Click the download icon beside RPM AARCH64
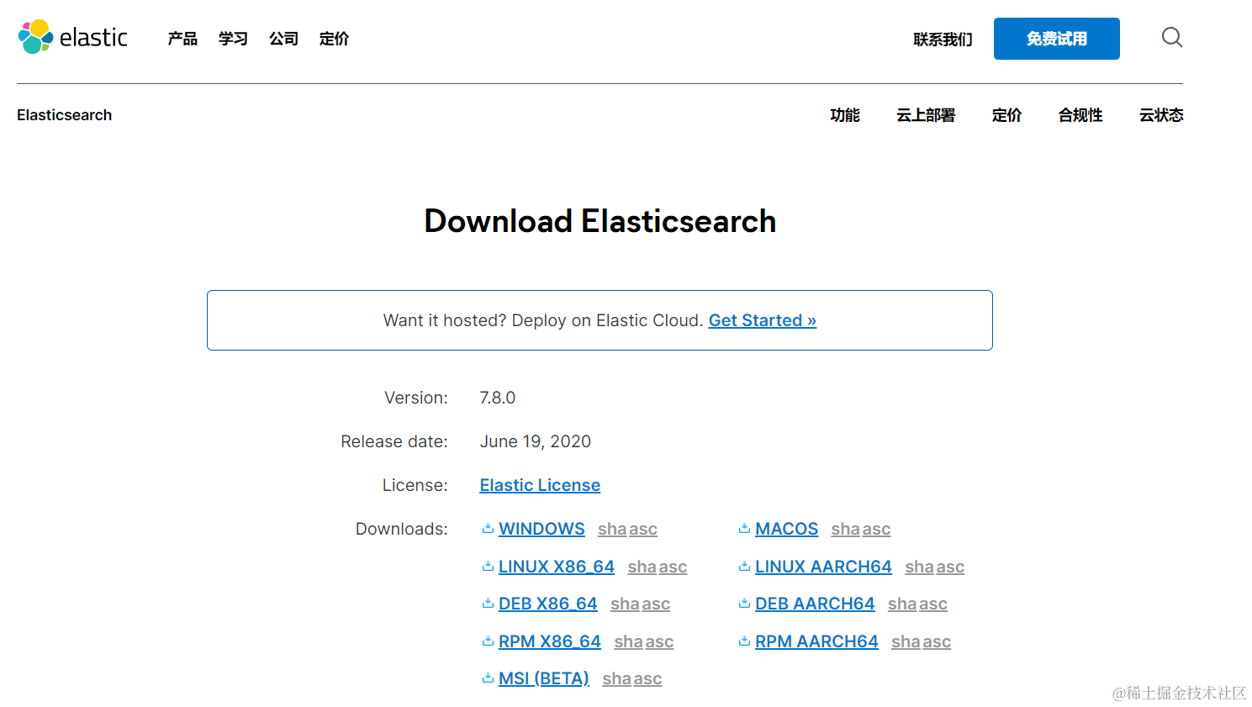The height and width of the screenshot is (707, 1252). coord(744,641)
